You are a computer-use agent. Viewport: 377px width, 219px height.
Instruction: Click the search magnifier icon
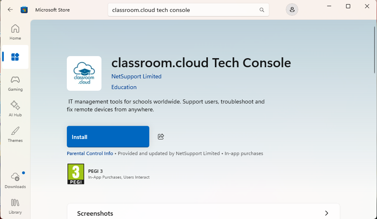click(x=262, y=10)
